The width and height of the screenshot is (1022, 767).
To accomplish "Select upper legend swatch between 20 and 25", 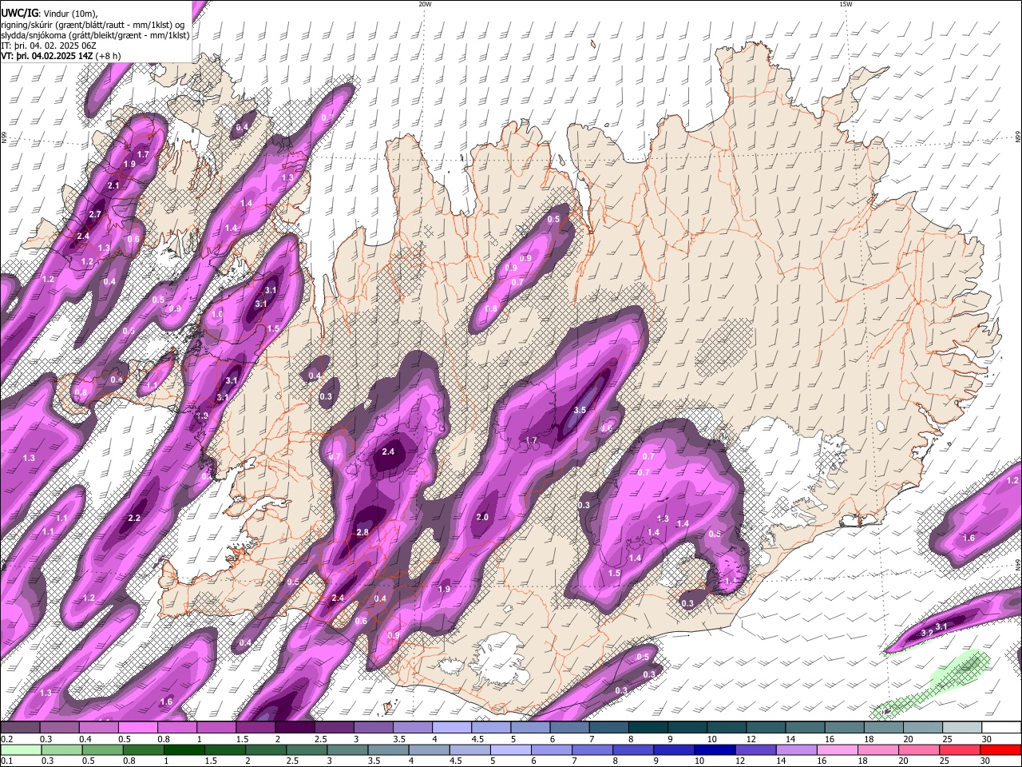I will tap(924, 728).
